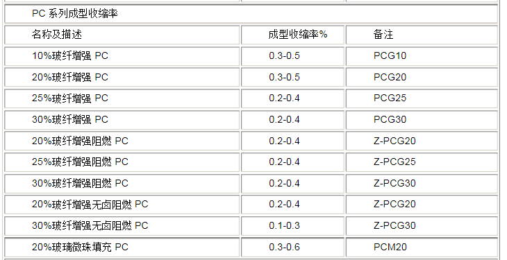The height and width of the screenshot is (260, 507).
Task: Select the 20%玻纤增强无卤阻燃 PC cell
Action: pyautogui.click(x=122, y=205)
